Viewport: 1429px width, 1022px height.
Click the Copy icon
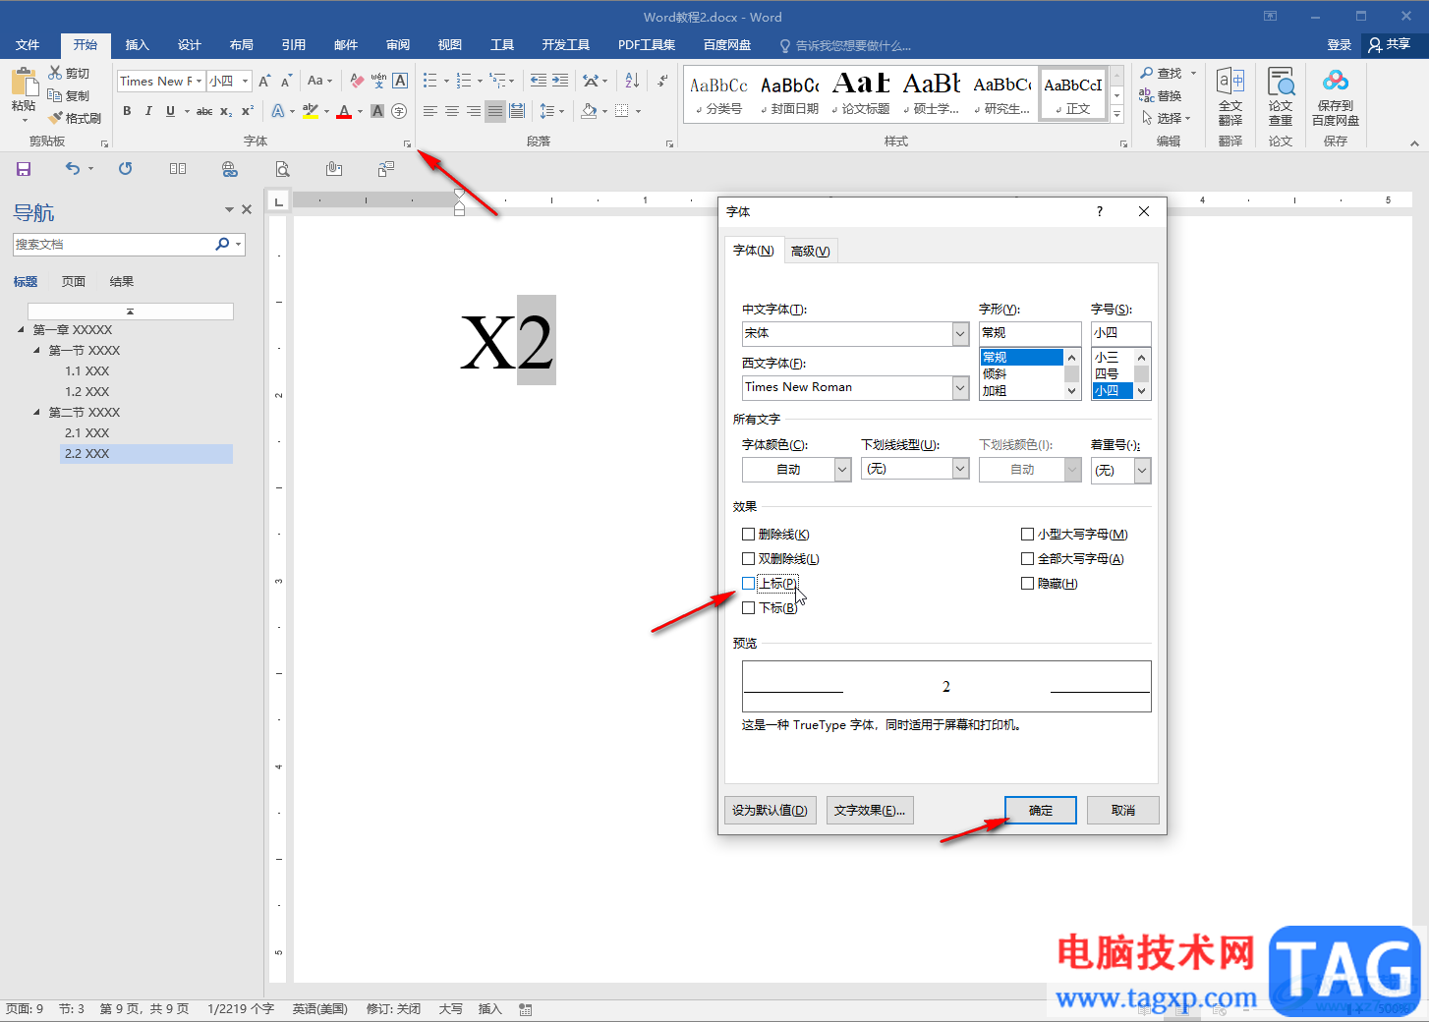(69, 95)
